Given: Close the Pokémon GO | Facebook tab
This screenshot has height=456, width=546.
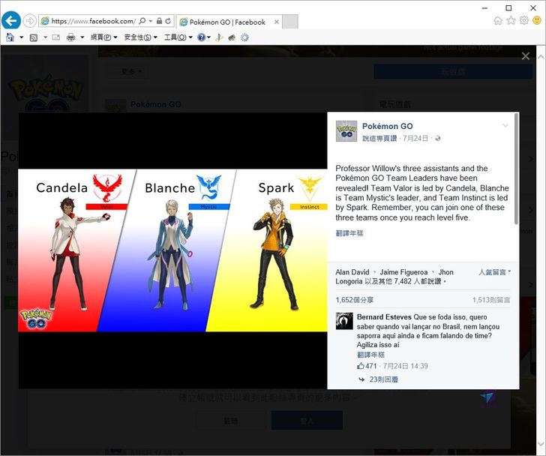Looking at the screenshot, I should point(274,22).
